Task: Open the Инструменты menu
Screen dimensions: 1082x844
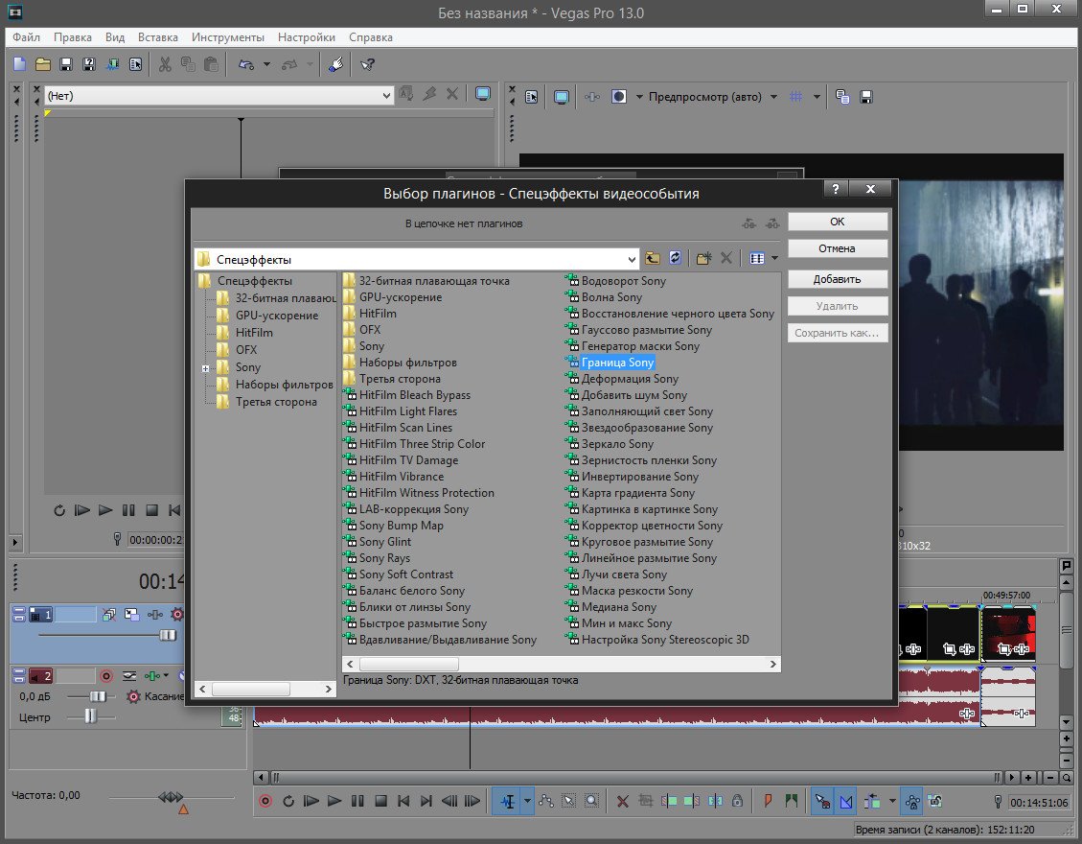Action: [227, 37]
